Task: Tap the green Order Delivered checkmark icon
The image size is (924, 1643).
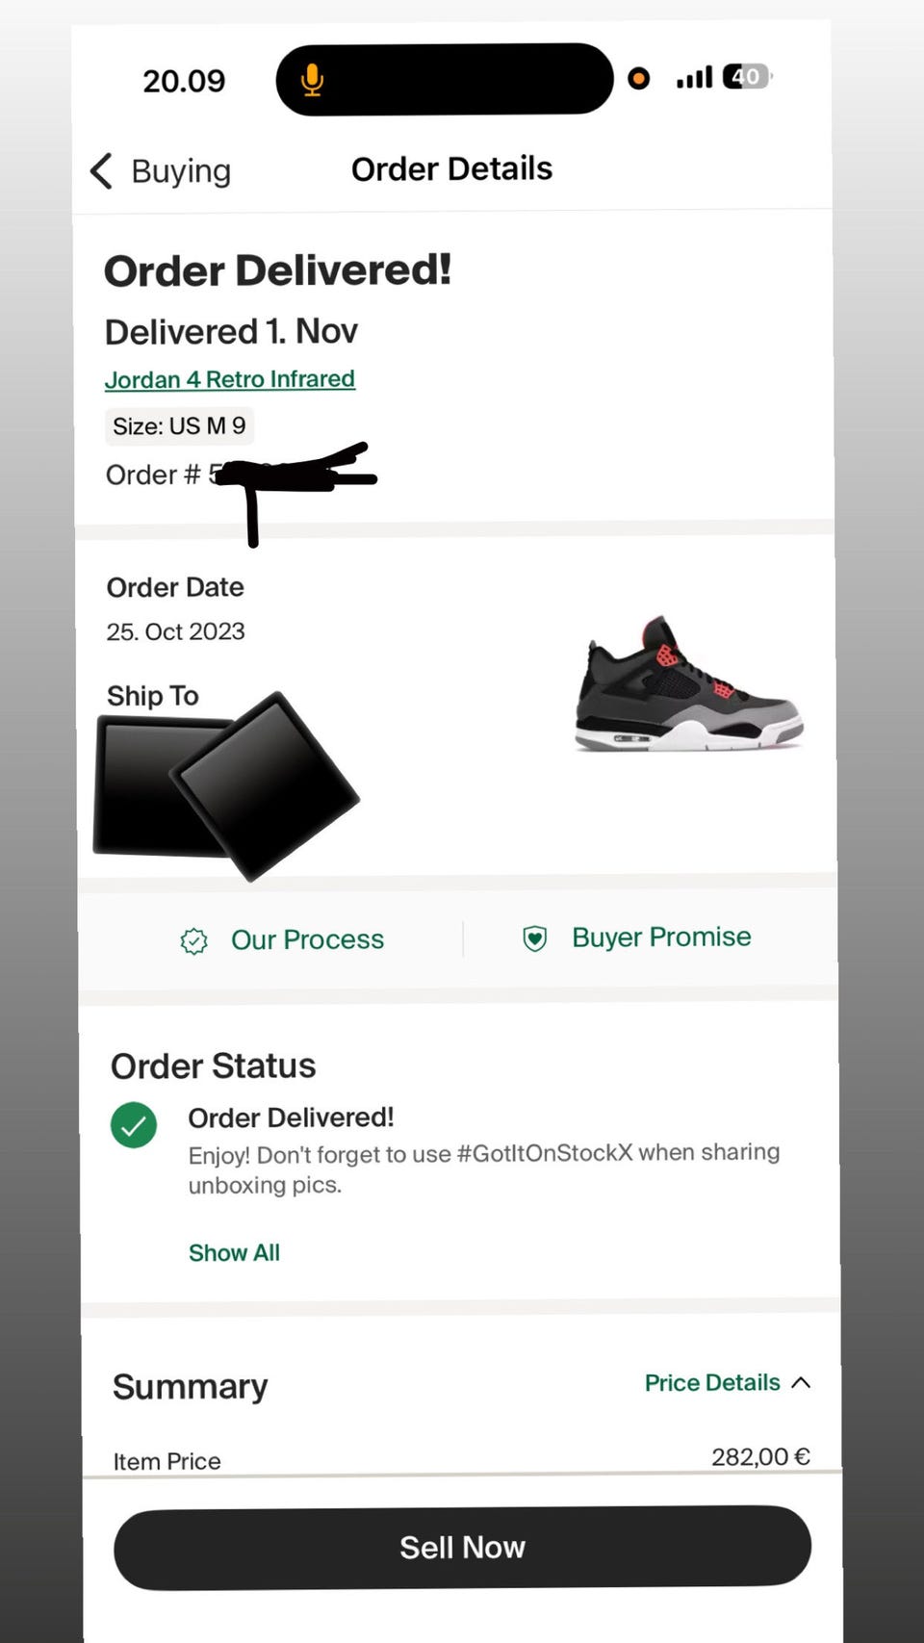Action: [x=134, y=1124]
